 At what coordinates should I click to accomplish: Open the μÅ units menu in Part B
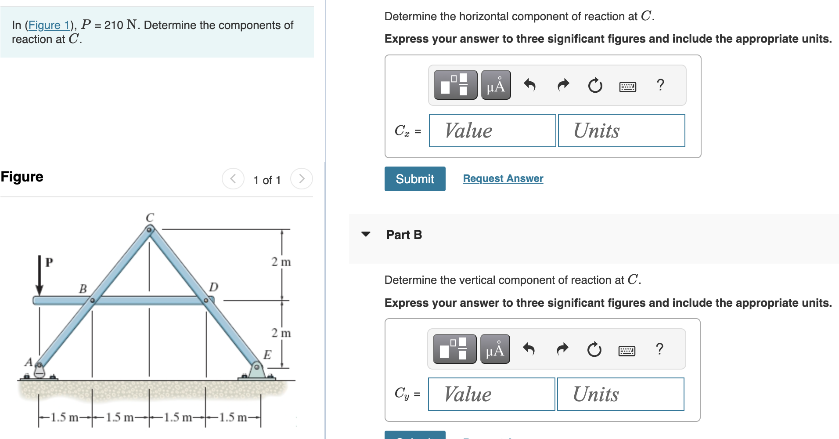point(494,349)
